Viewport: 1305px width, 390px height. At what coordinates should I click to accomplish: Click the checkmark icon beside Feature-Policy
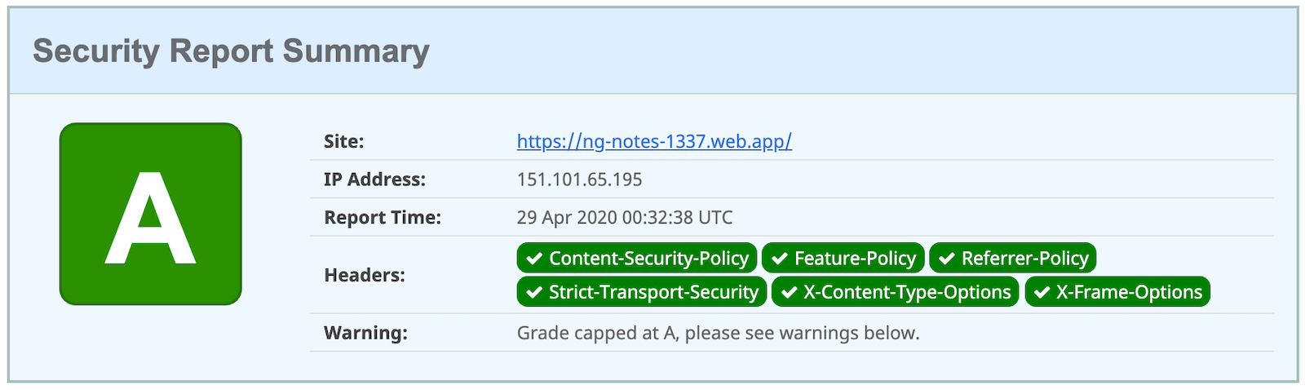tap(780, 259)
